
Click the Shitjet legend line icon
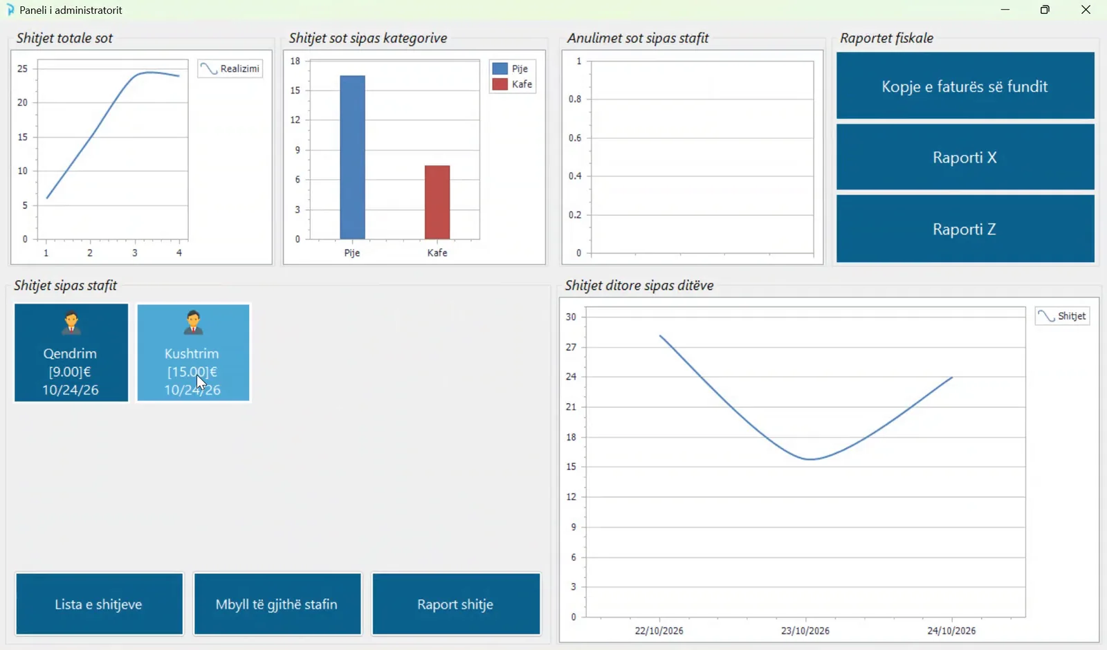pyautogui.click(x=1047, y=316)
